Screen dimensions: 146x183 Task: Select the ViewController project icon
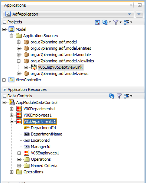[11, 80]
